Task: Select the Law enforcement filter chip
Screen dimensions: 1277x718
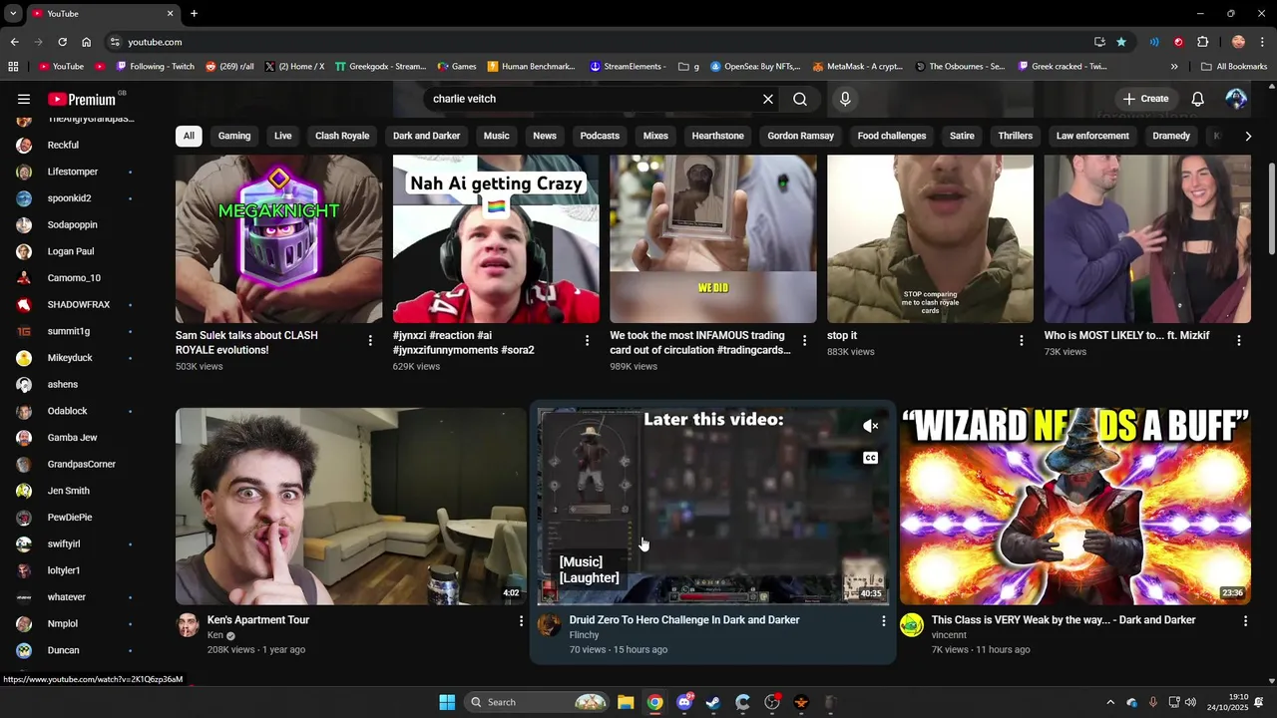Action: click(1092, 136)
